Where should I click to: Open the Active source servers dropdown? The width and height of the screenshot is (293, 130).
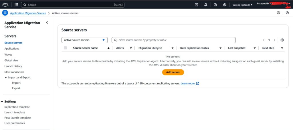[84, 40]
